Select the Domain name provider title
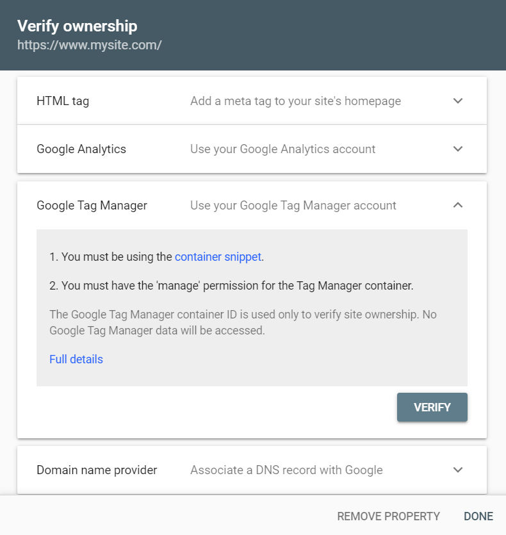The width and height of the screenshot is (506, 535). (97, 470)
